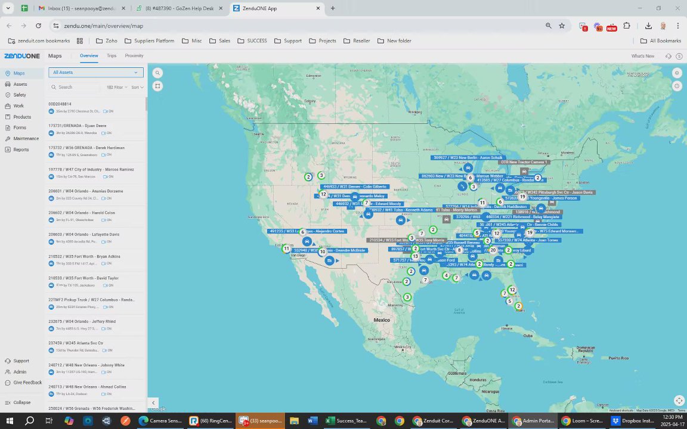687x429 pixels.
Task: Select 210533 / W35 Fort Worth - David Taylor
Action: pyautogui.click(x=95, y=281)
